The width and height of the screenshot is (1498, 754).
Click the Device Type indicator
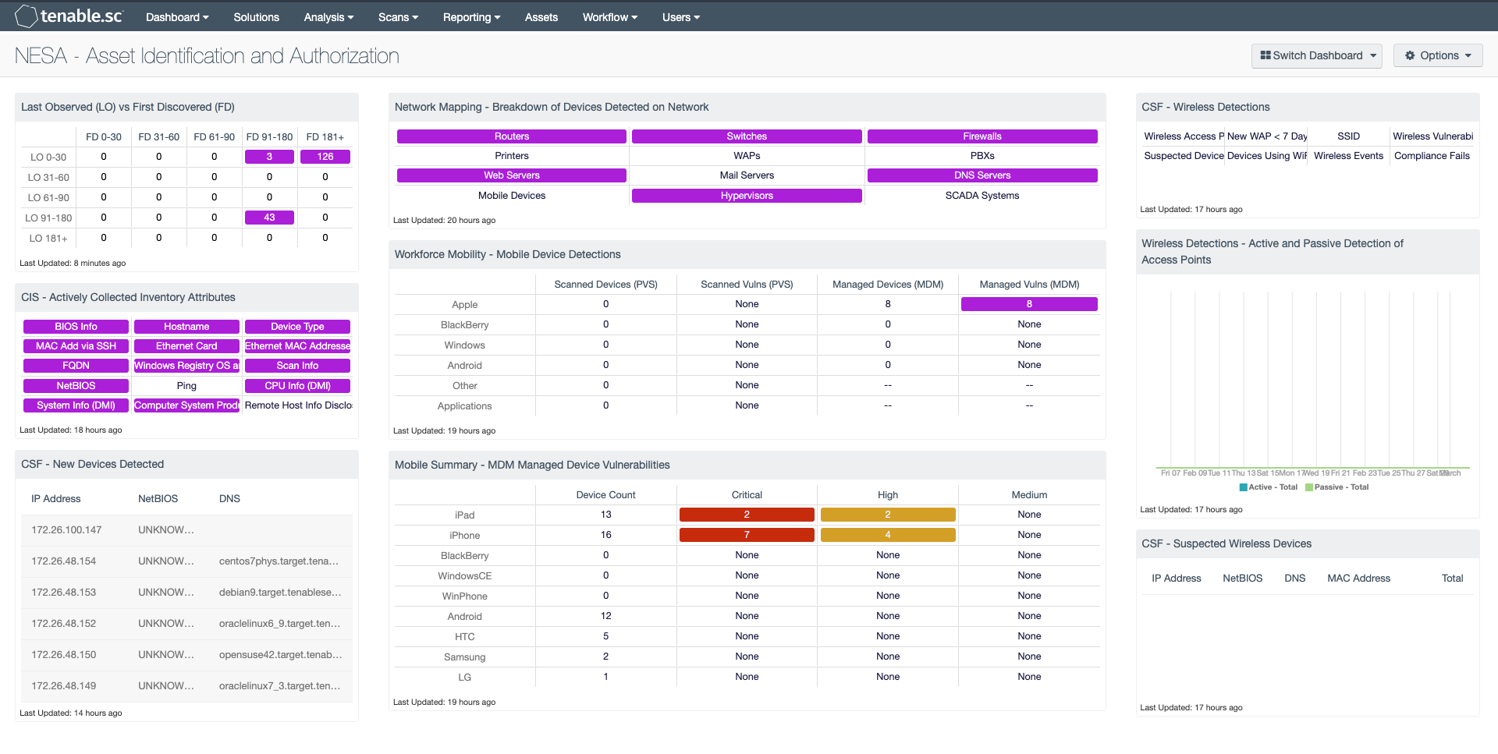(x=297, y=327)
